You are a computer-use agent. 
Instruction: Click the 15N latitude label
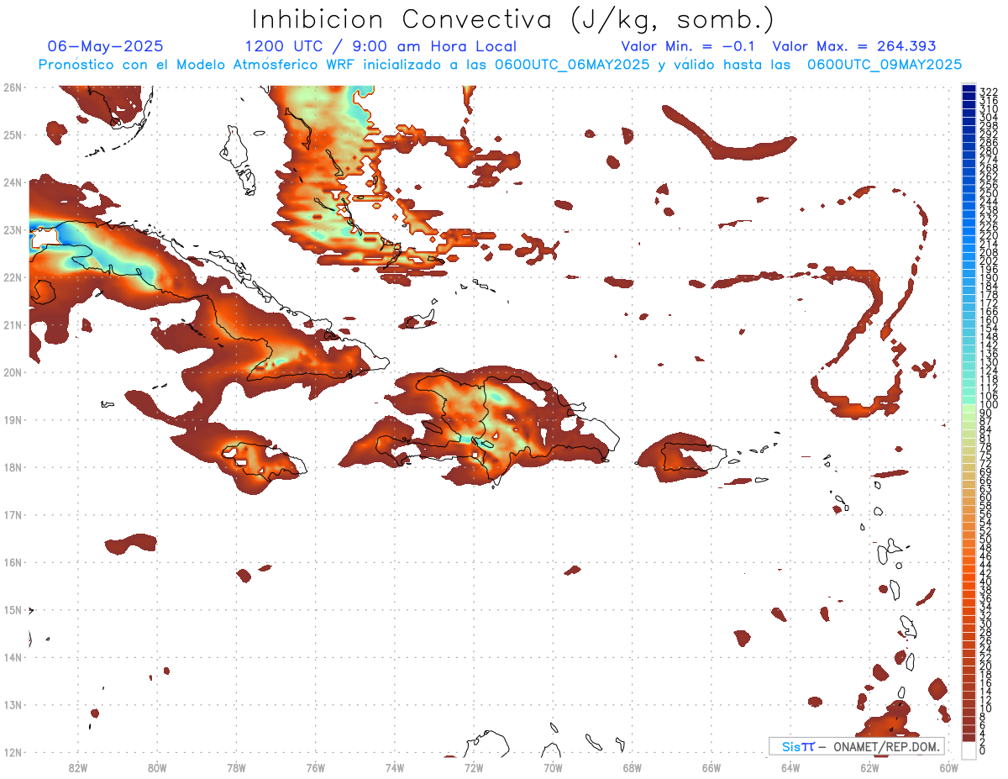click(x=13, y=609)
